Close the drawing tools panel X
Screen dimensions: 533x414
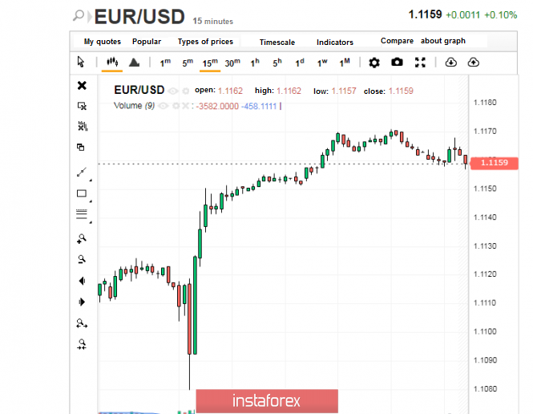click(82, 85)
